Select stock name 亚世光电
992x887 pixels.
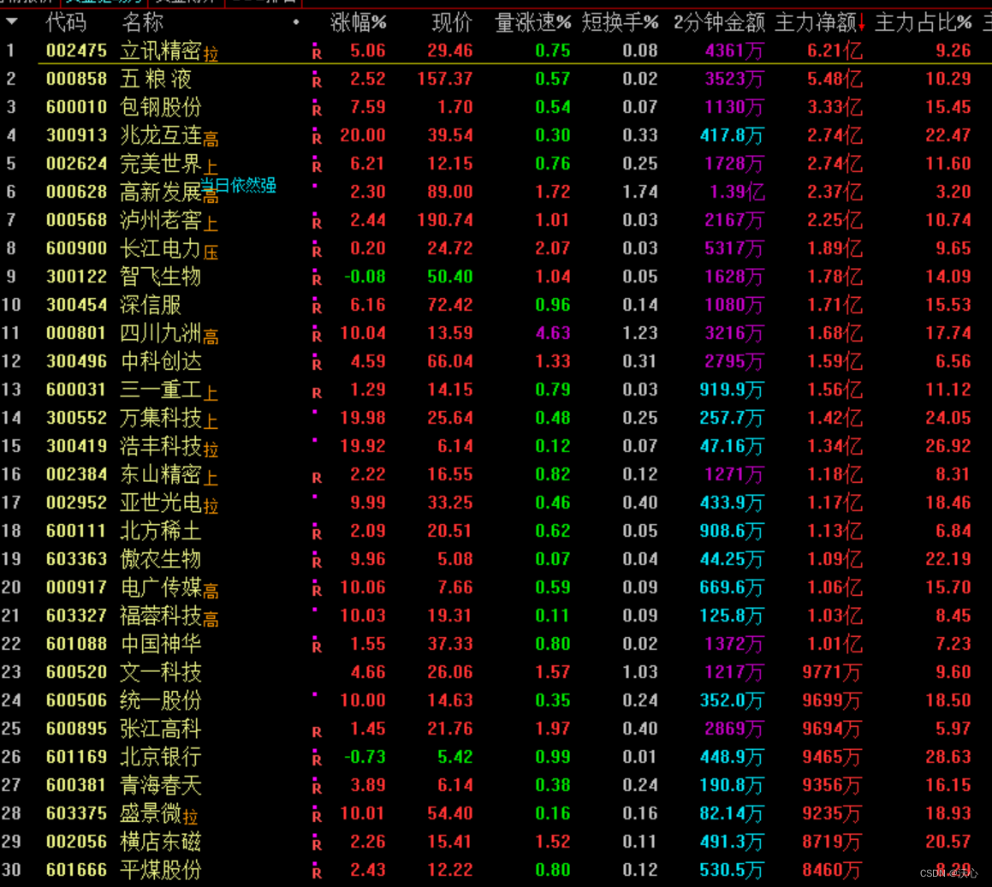tap(161, 503)
